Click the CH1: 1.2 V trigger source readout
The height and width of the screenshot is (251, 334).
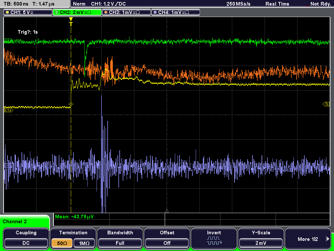(108, 4)
